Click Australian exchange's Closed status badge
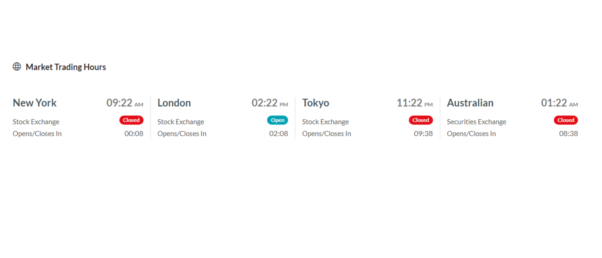 coord(566,120)
